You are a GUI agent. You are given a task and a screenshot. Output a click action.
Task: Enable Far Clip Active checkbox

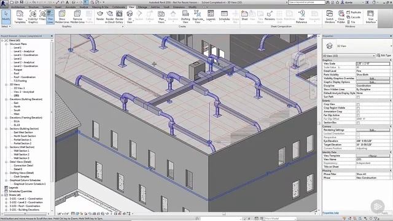(358, 115)
